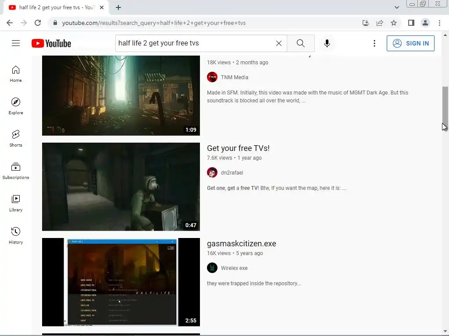The height and width of the screenshot is (336, 449).
Task: Expand the tab search dropdown arrow
Action: point(396,7)
